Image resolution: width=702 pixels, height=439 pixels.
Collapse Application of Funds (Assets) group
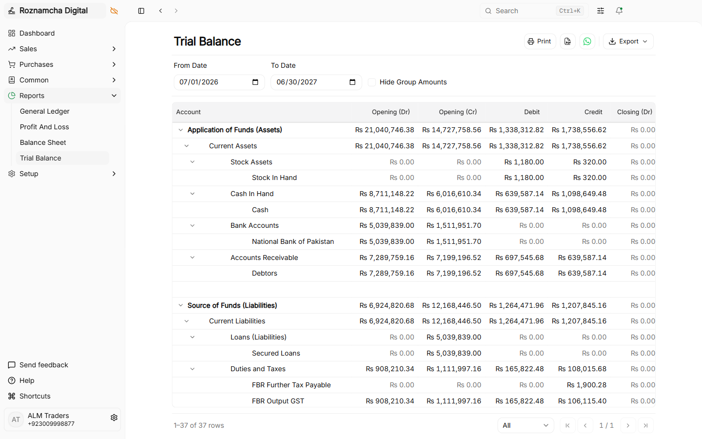(x=181, y=130)
